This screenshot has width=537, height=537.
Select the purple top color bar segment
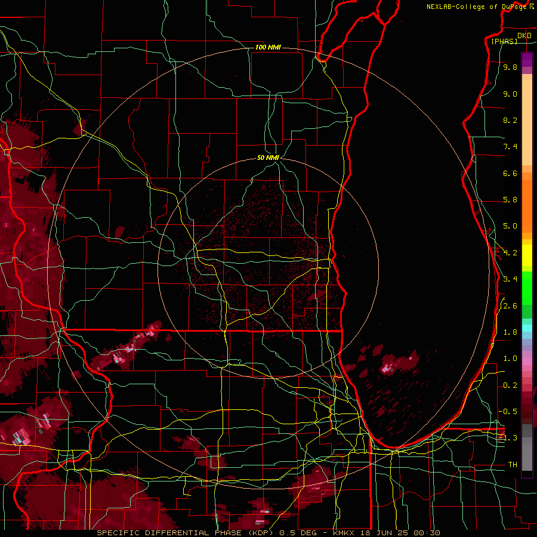(527, 60)
